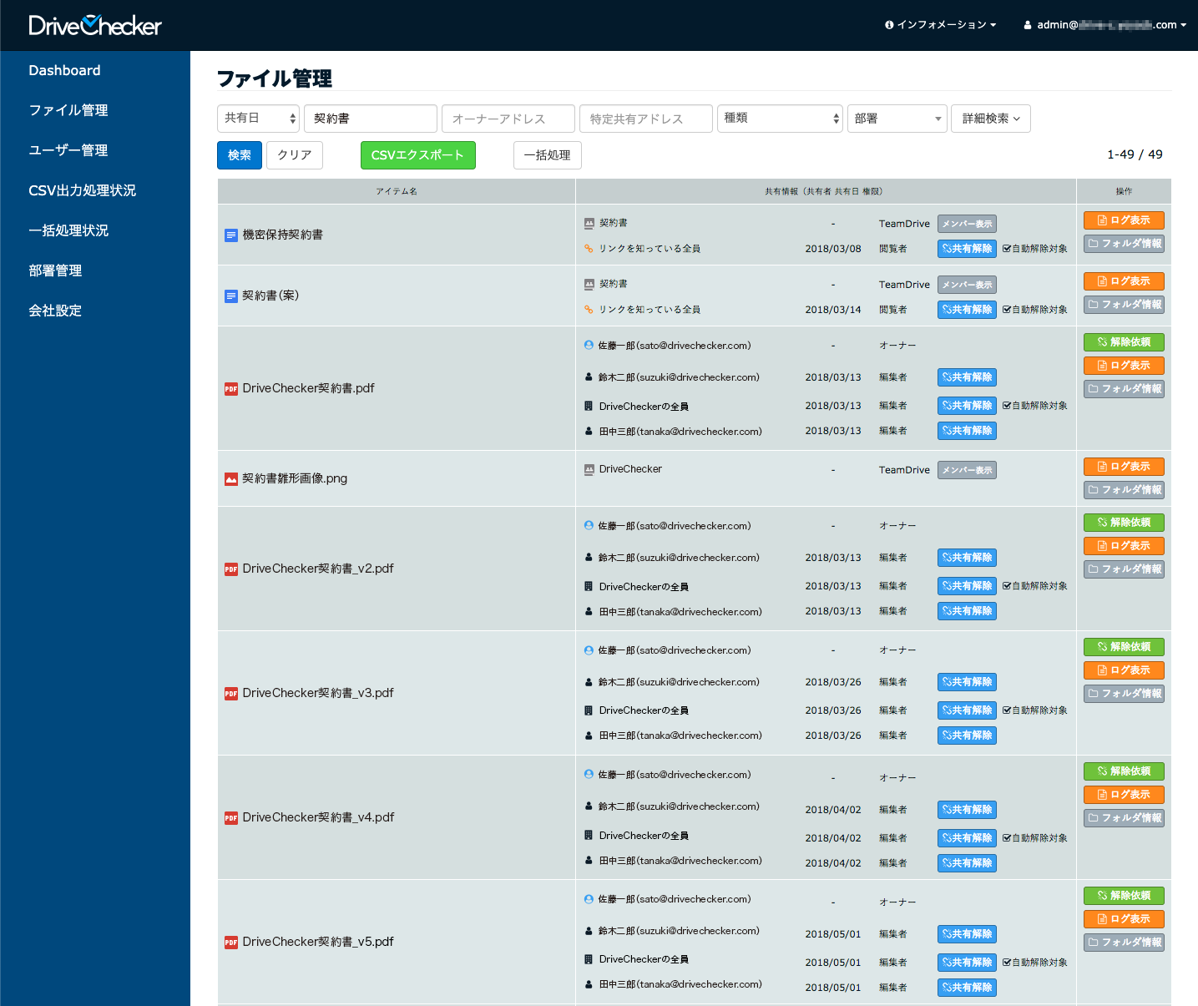The height and width of the screenshot is (1006, 1198).
Task: Click the Docs file icon beside 機密保持契約書
Action: (231, 235)
